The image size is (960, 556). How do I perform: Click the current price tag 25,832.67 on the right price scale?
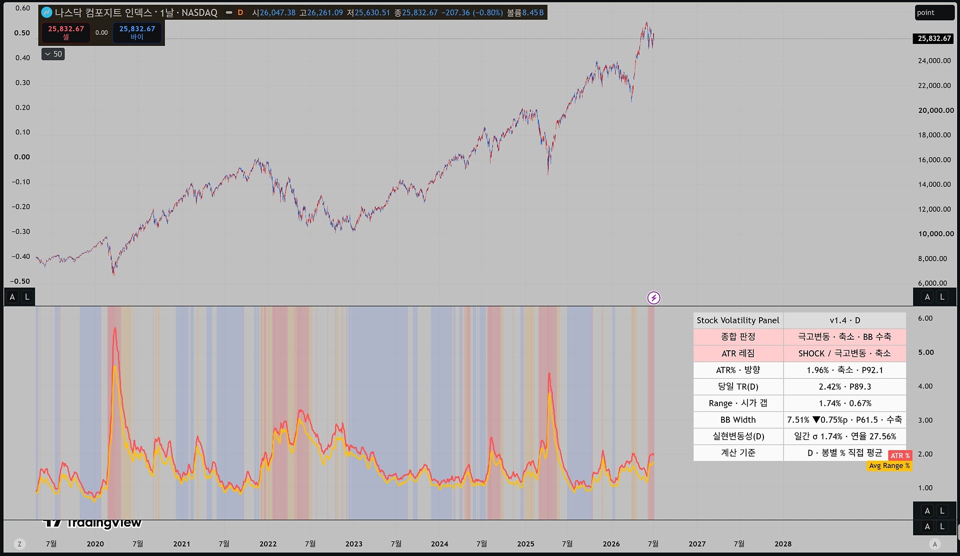coord(934,38)
